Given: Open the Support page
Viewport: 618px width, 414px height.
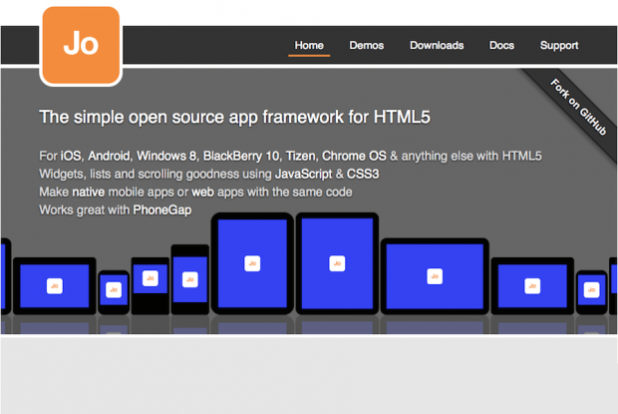Looking at the screenshot, I should pos(559,45).
